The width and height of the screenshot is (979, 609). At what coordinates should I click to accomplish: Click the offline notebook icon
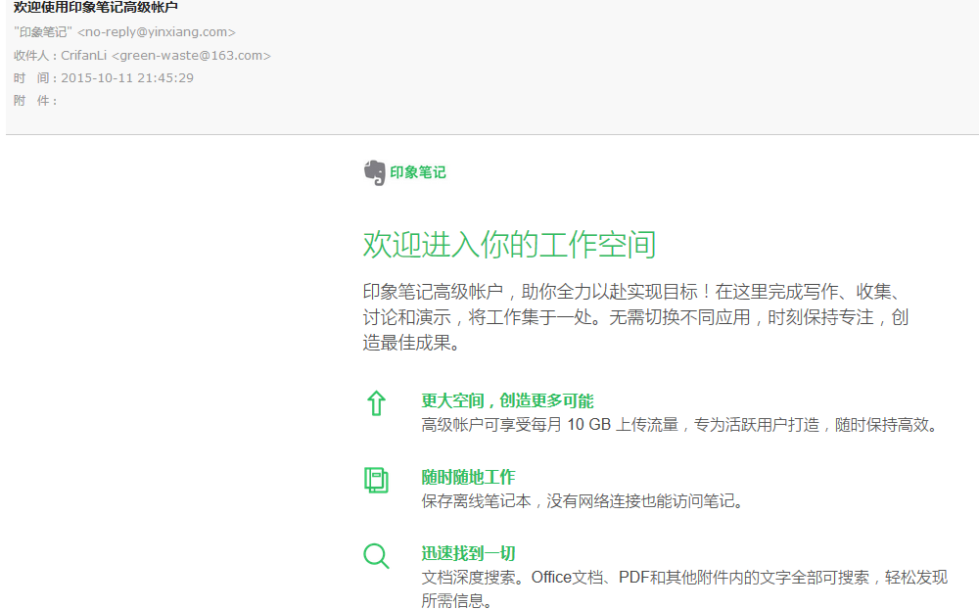(376, 481)
